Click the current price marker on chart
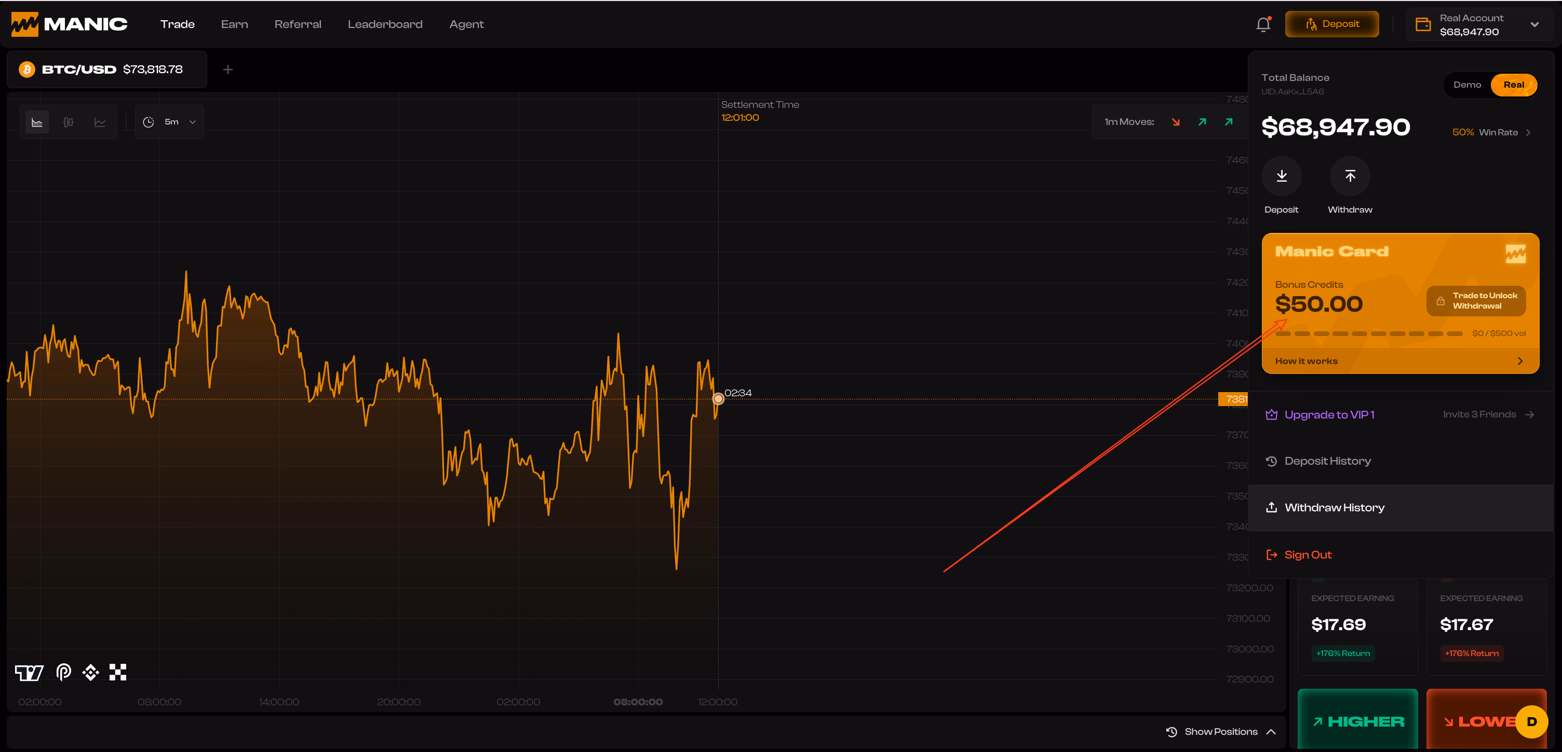 pos(718,399)
